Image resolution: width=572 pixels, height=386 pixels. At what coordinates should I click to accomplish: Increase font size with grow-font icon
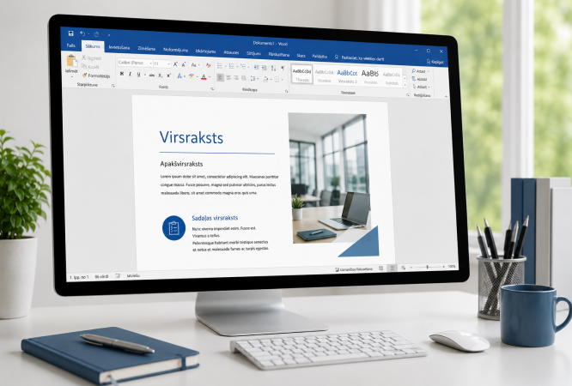tap(175, 64)
